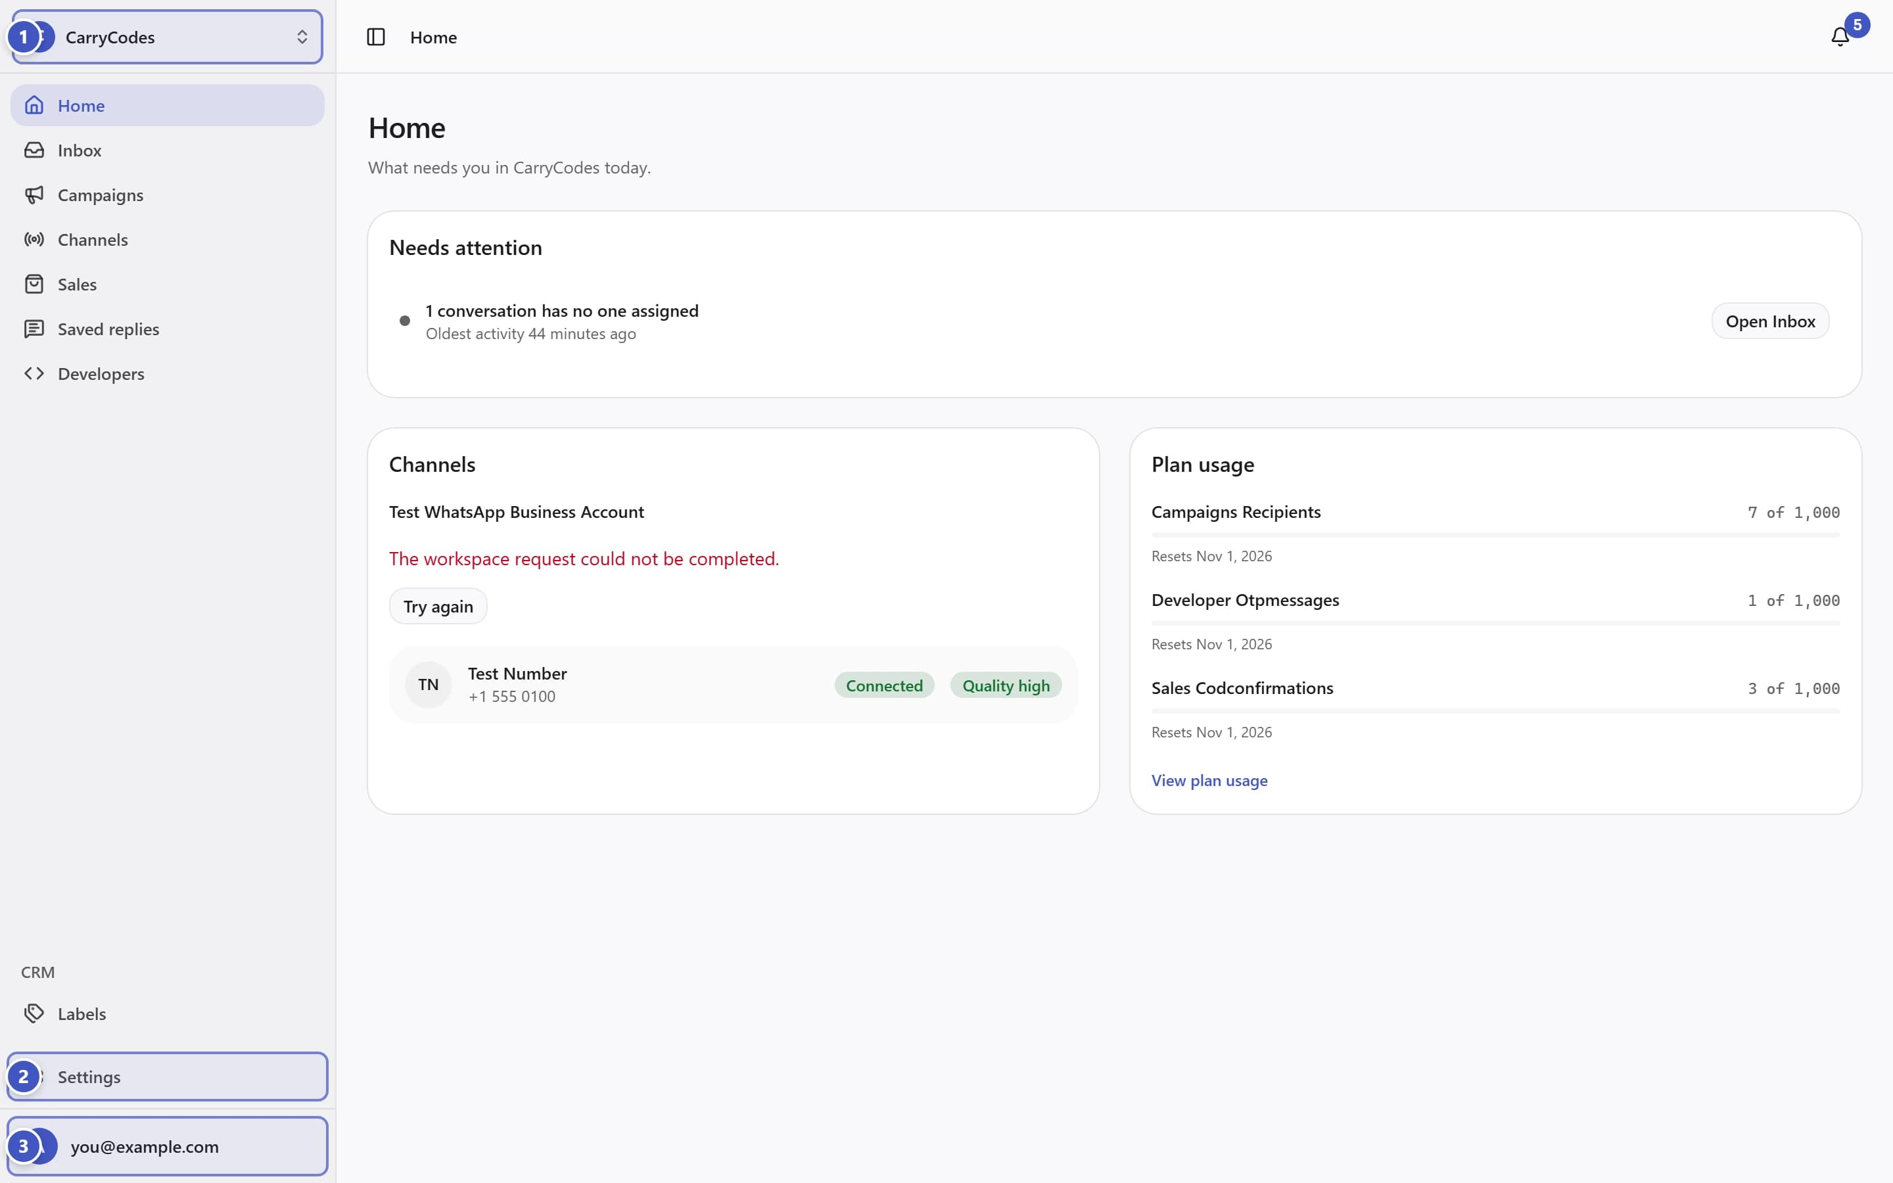Click the Saved replies message icon
The width and height of the screenshot is (1893, 1183).
click(34, 329)
